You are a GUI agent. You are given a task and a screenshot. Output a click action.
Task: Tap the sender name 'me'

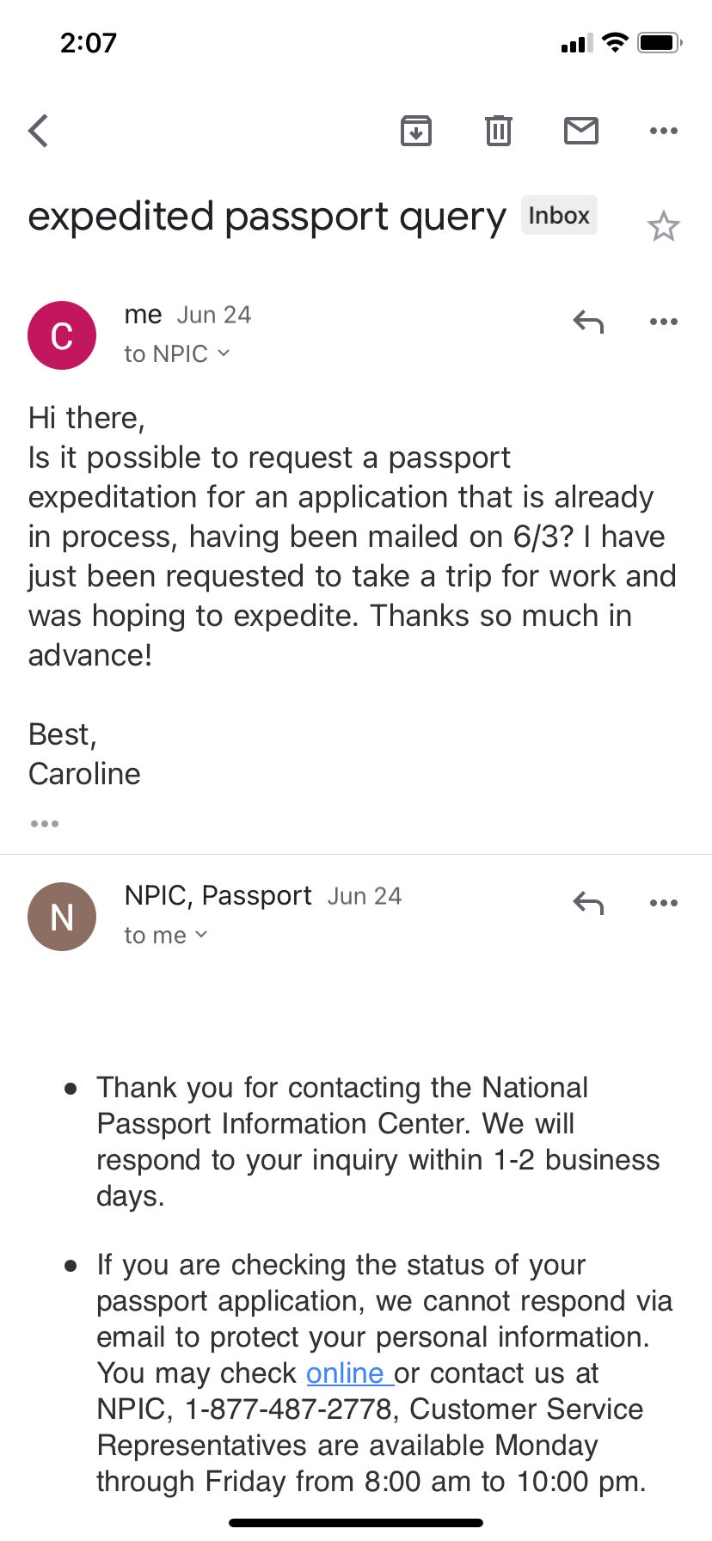143,315
